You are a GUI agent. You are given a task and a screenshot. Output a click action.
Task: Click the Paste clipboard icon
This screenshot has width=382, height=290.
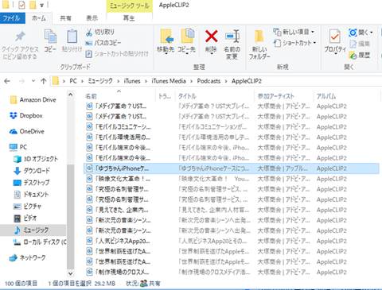tap(72, 37)
